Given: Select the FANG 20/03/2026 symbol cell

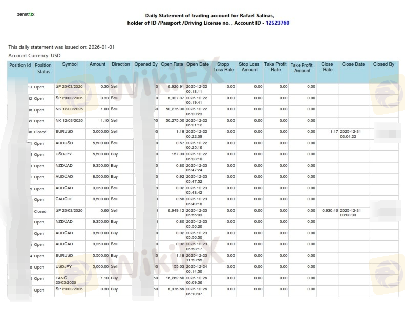Looking at the screenshot, I should 70,280.
